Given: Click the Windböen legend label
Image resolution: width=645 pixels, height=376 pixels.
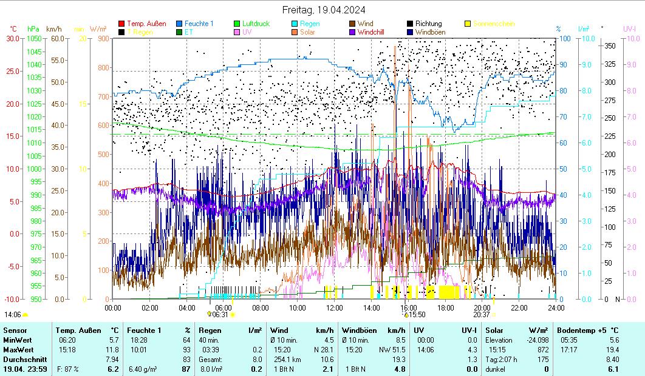Looking at the screenshot, I should 432,32.
